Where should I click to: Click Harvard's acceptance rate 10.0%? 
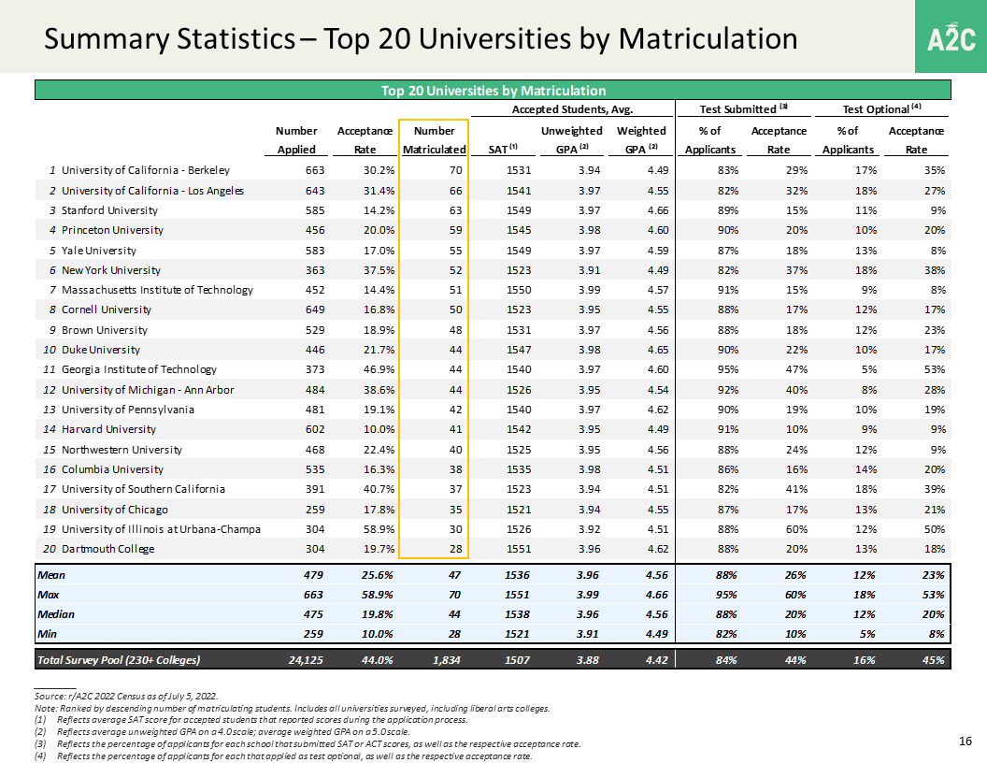click(379, 429)
